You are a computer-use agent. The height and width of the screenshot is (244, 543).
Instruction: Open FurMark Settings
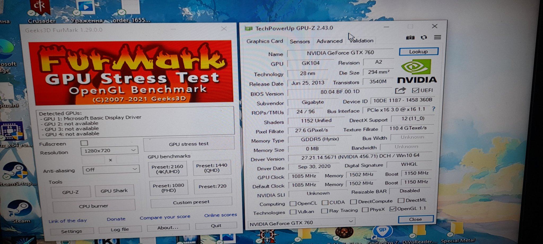(71, 231)
